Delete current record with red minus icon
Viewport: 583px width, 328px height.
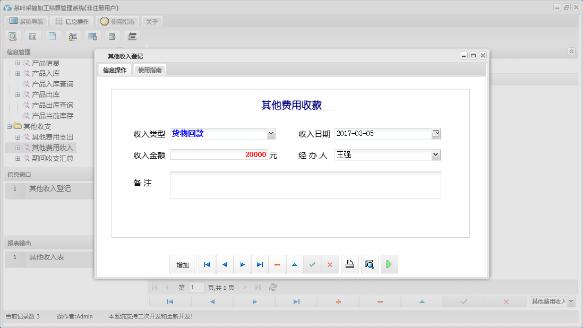click(277, 264)
